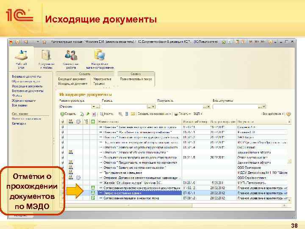
Task: Create a Процесс
Action: 99,84
